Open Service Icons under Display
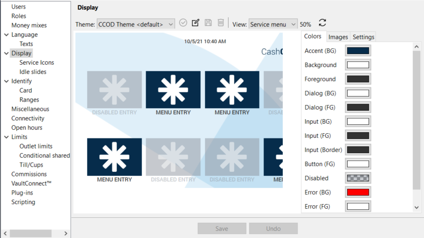 36,62
